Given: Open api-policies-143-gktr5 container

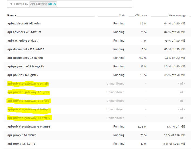Looking at the screenshot, I should coord(25,75).
